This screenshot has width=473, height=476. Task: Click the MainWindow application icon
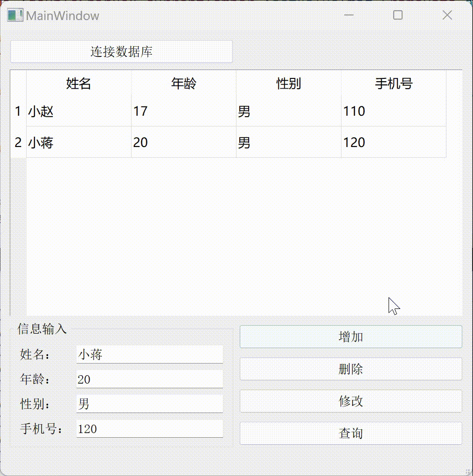point(15,15)
